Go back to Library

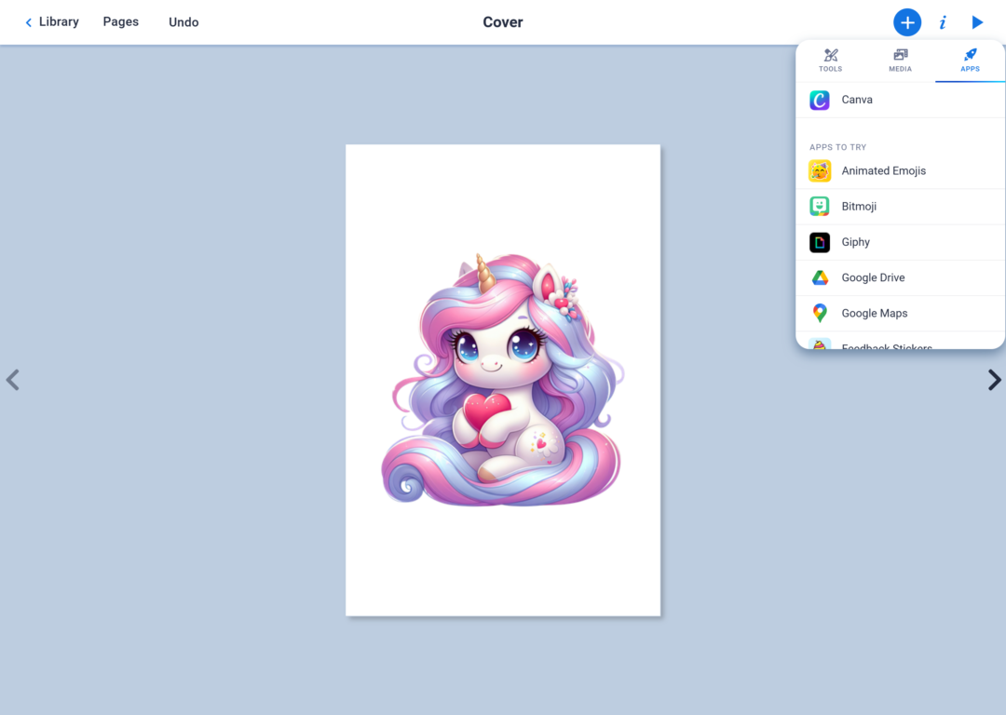pos(52,21)
